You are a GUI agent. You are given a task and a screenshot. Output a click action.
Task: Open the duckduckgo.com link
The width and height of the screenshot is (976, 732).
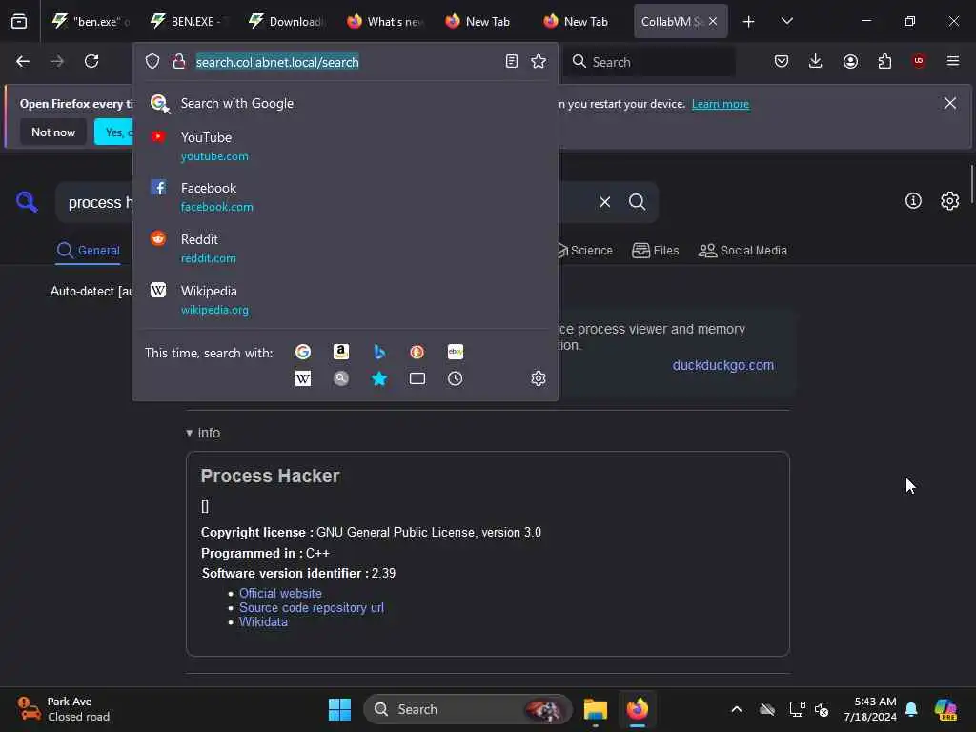(723, 365)
